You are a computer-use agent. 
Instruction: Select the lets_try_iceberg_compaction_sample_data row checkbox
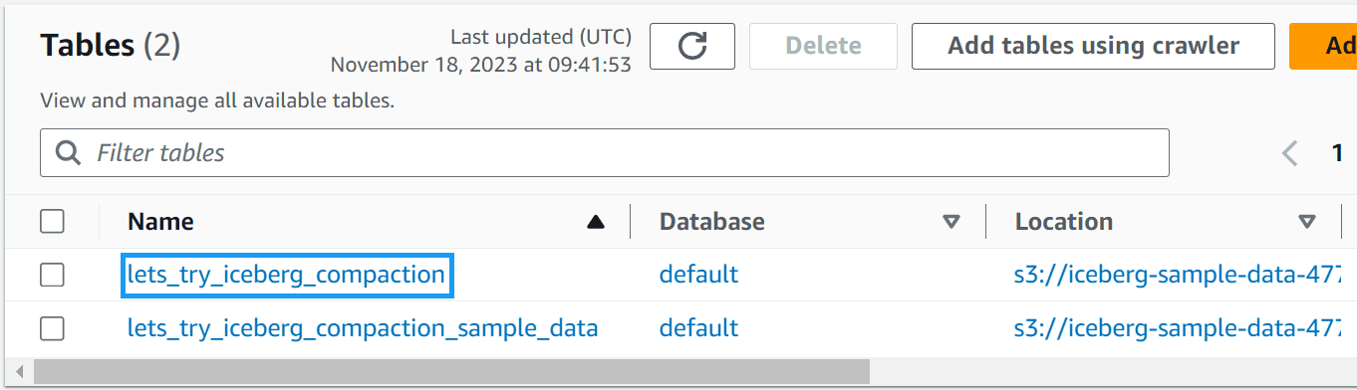point(53,327)
